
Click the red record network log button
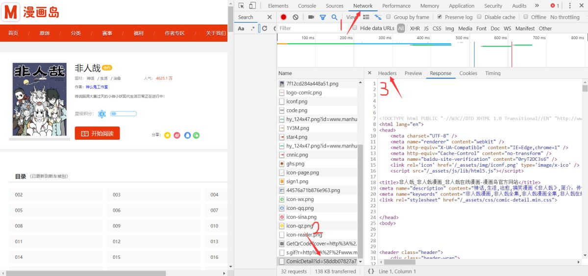click(283, 17)
